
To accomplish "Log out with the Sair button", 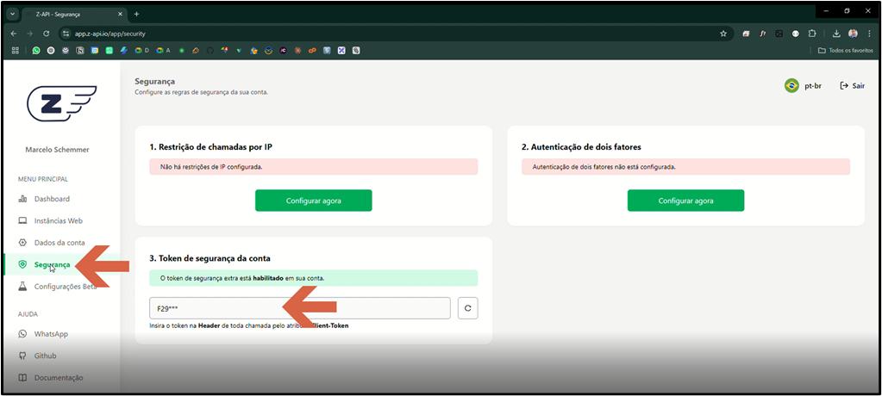I will pyautogui.click(x=852, y=86).
